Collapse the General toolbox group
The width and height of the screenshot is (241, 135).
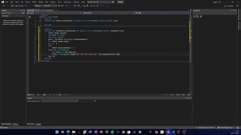pyautogui.click(x=2, y=16)
